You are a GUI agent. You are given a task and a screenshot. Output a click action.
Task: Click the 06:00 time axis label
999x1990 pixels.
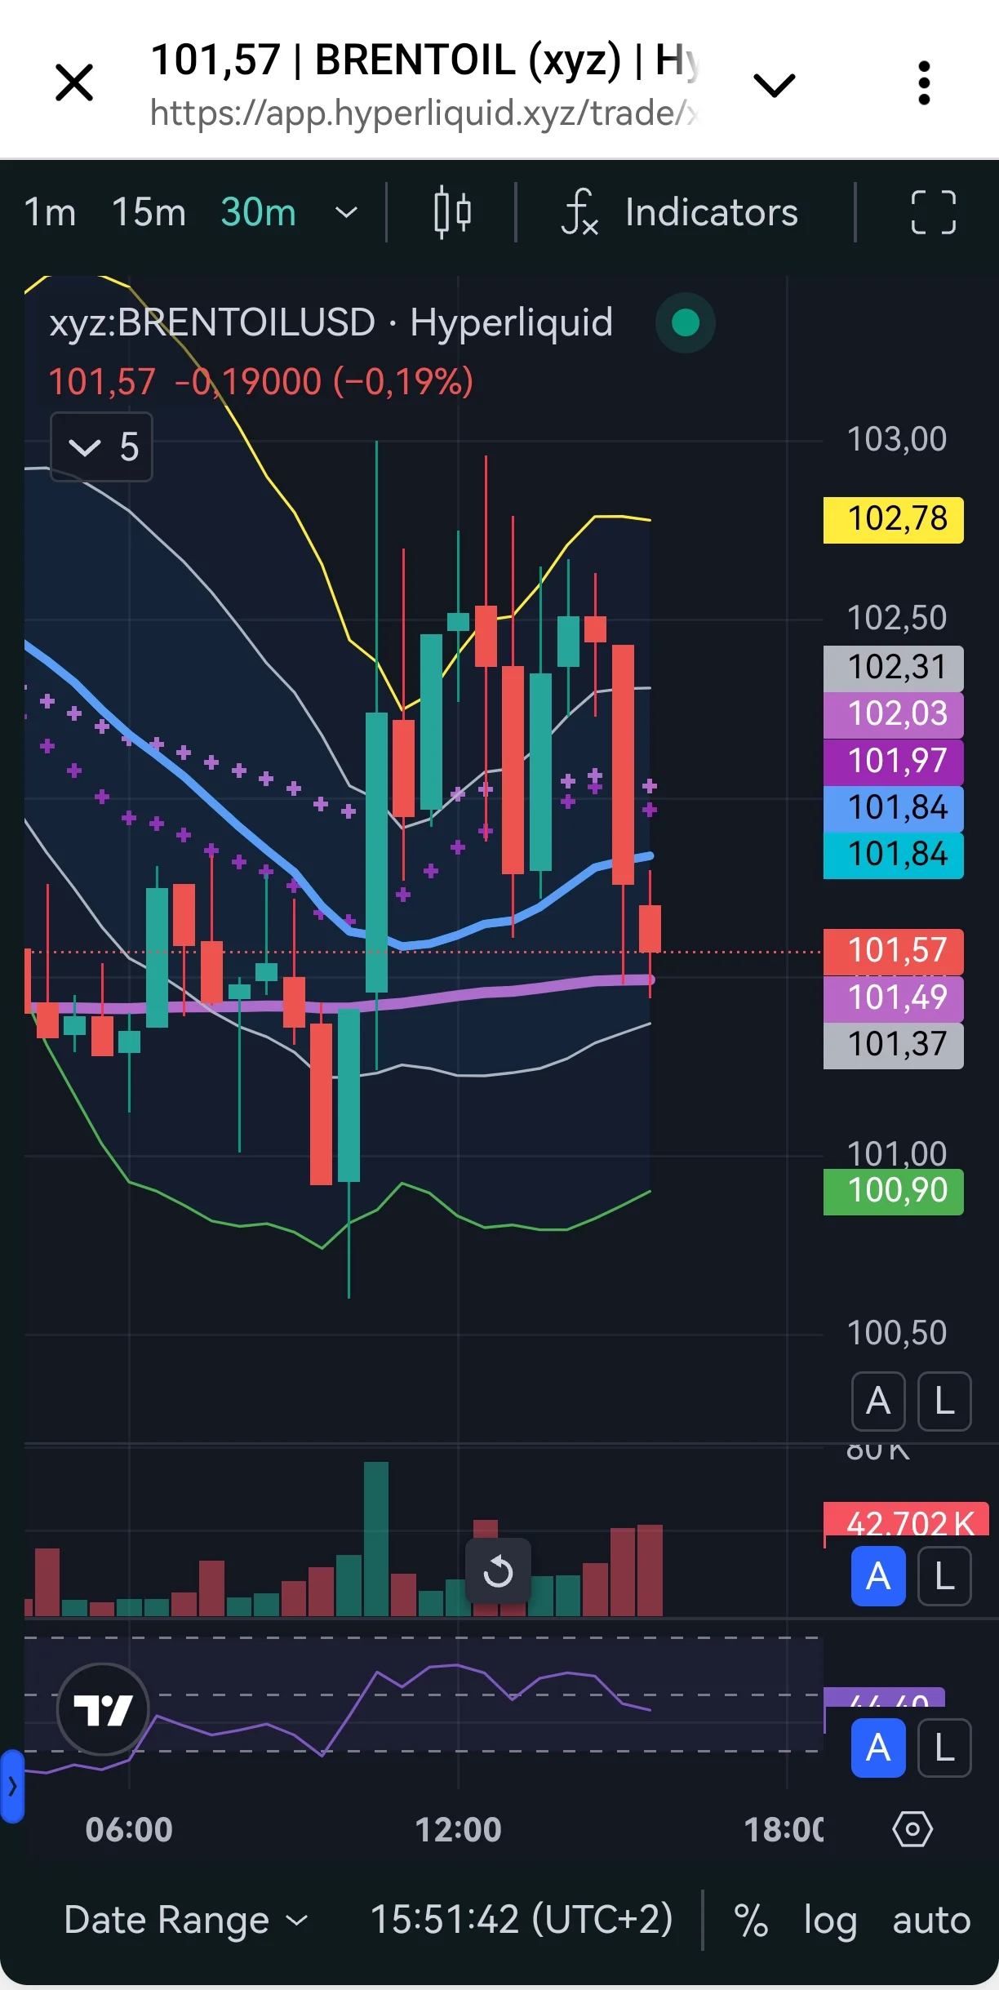pos(129,1830)
